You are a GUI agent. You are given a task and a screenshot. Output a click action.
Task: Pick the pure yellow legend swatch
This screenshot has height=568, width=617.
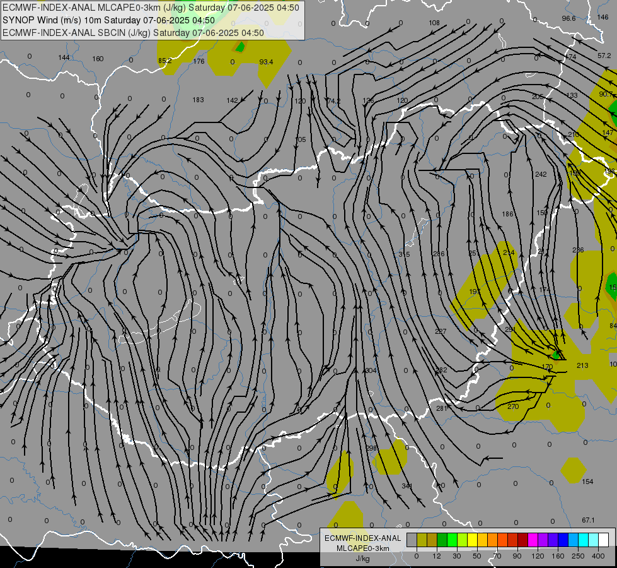tap(472, 540)
